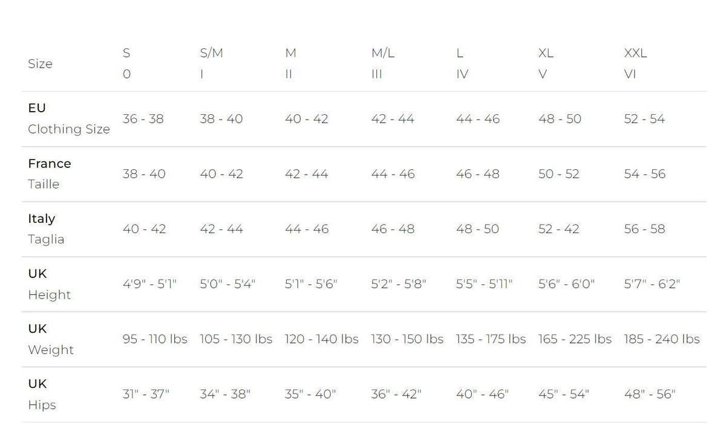Click the 31" - 37" hips cell
The height and width of the screenshot is (424, 726).
(146, 394)
